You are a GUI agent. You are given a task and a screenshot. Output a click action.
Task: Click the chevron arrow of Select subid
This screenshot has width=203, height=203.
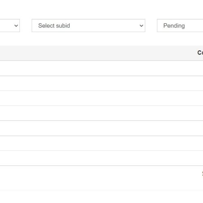141,26
